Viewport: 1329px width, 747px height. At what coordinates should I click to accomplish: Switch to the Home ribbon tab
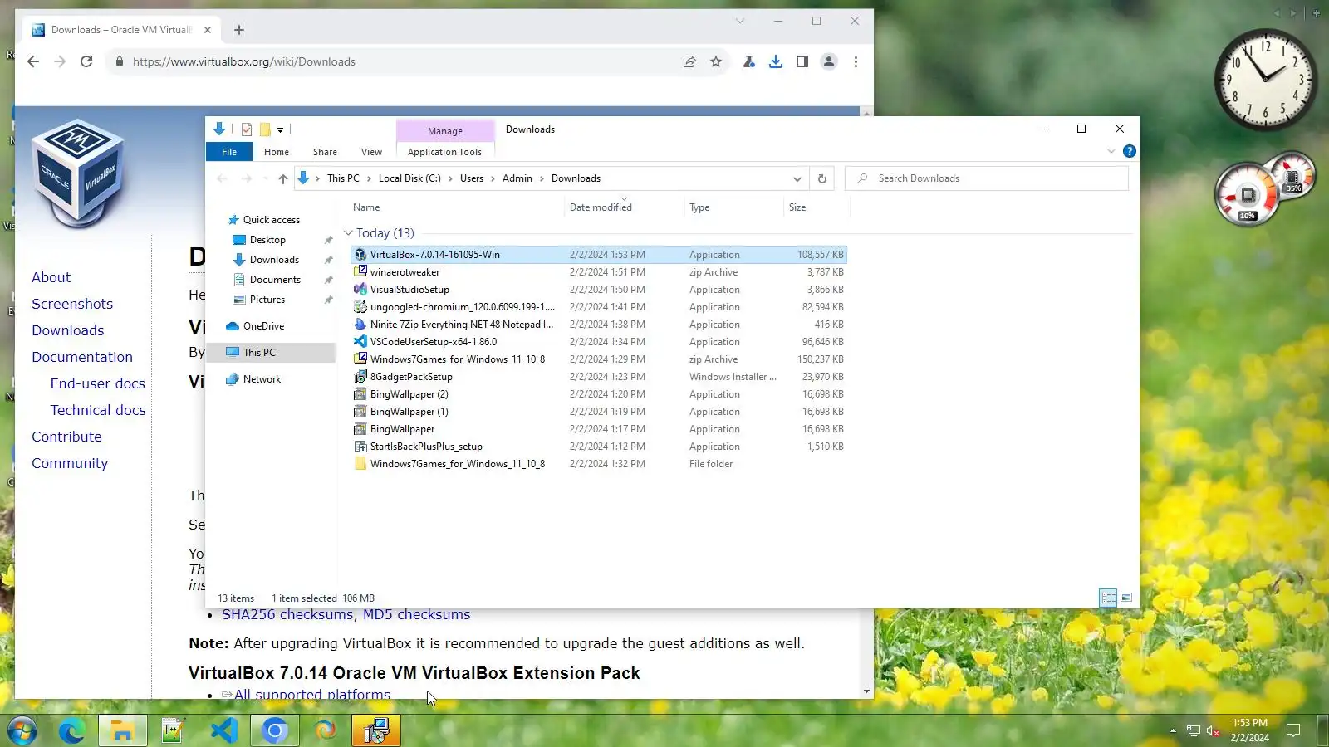tap(277, 152)
